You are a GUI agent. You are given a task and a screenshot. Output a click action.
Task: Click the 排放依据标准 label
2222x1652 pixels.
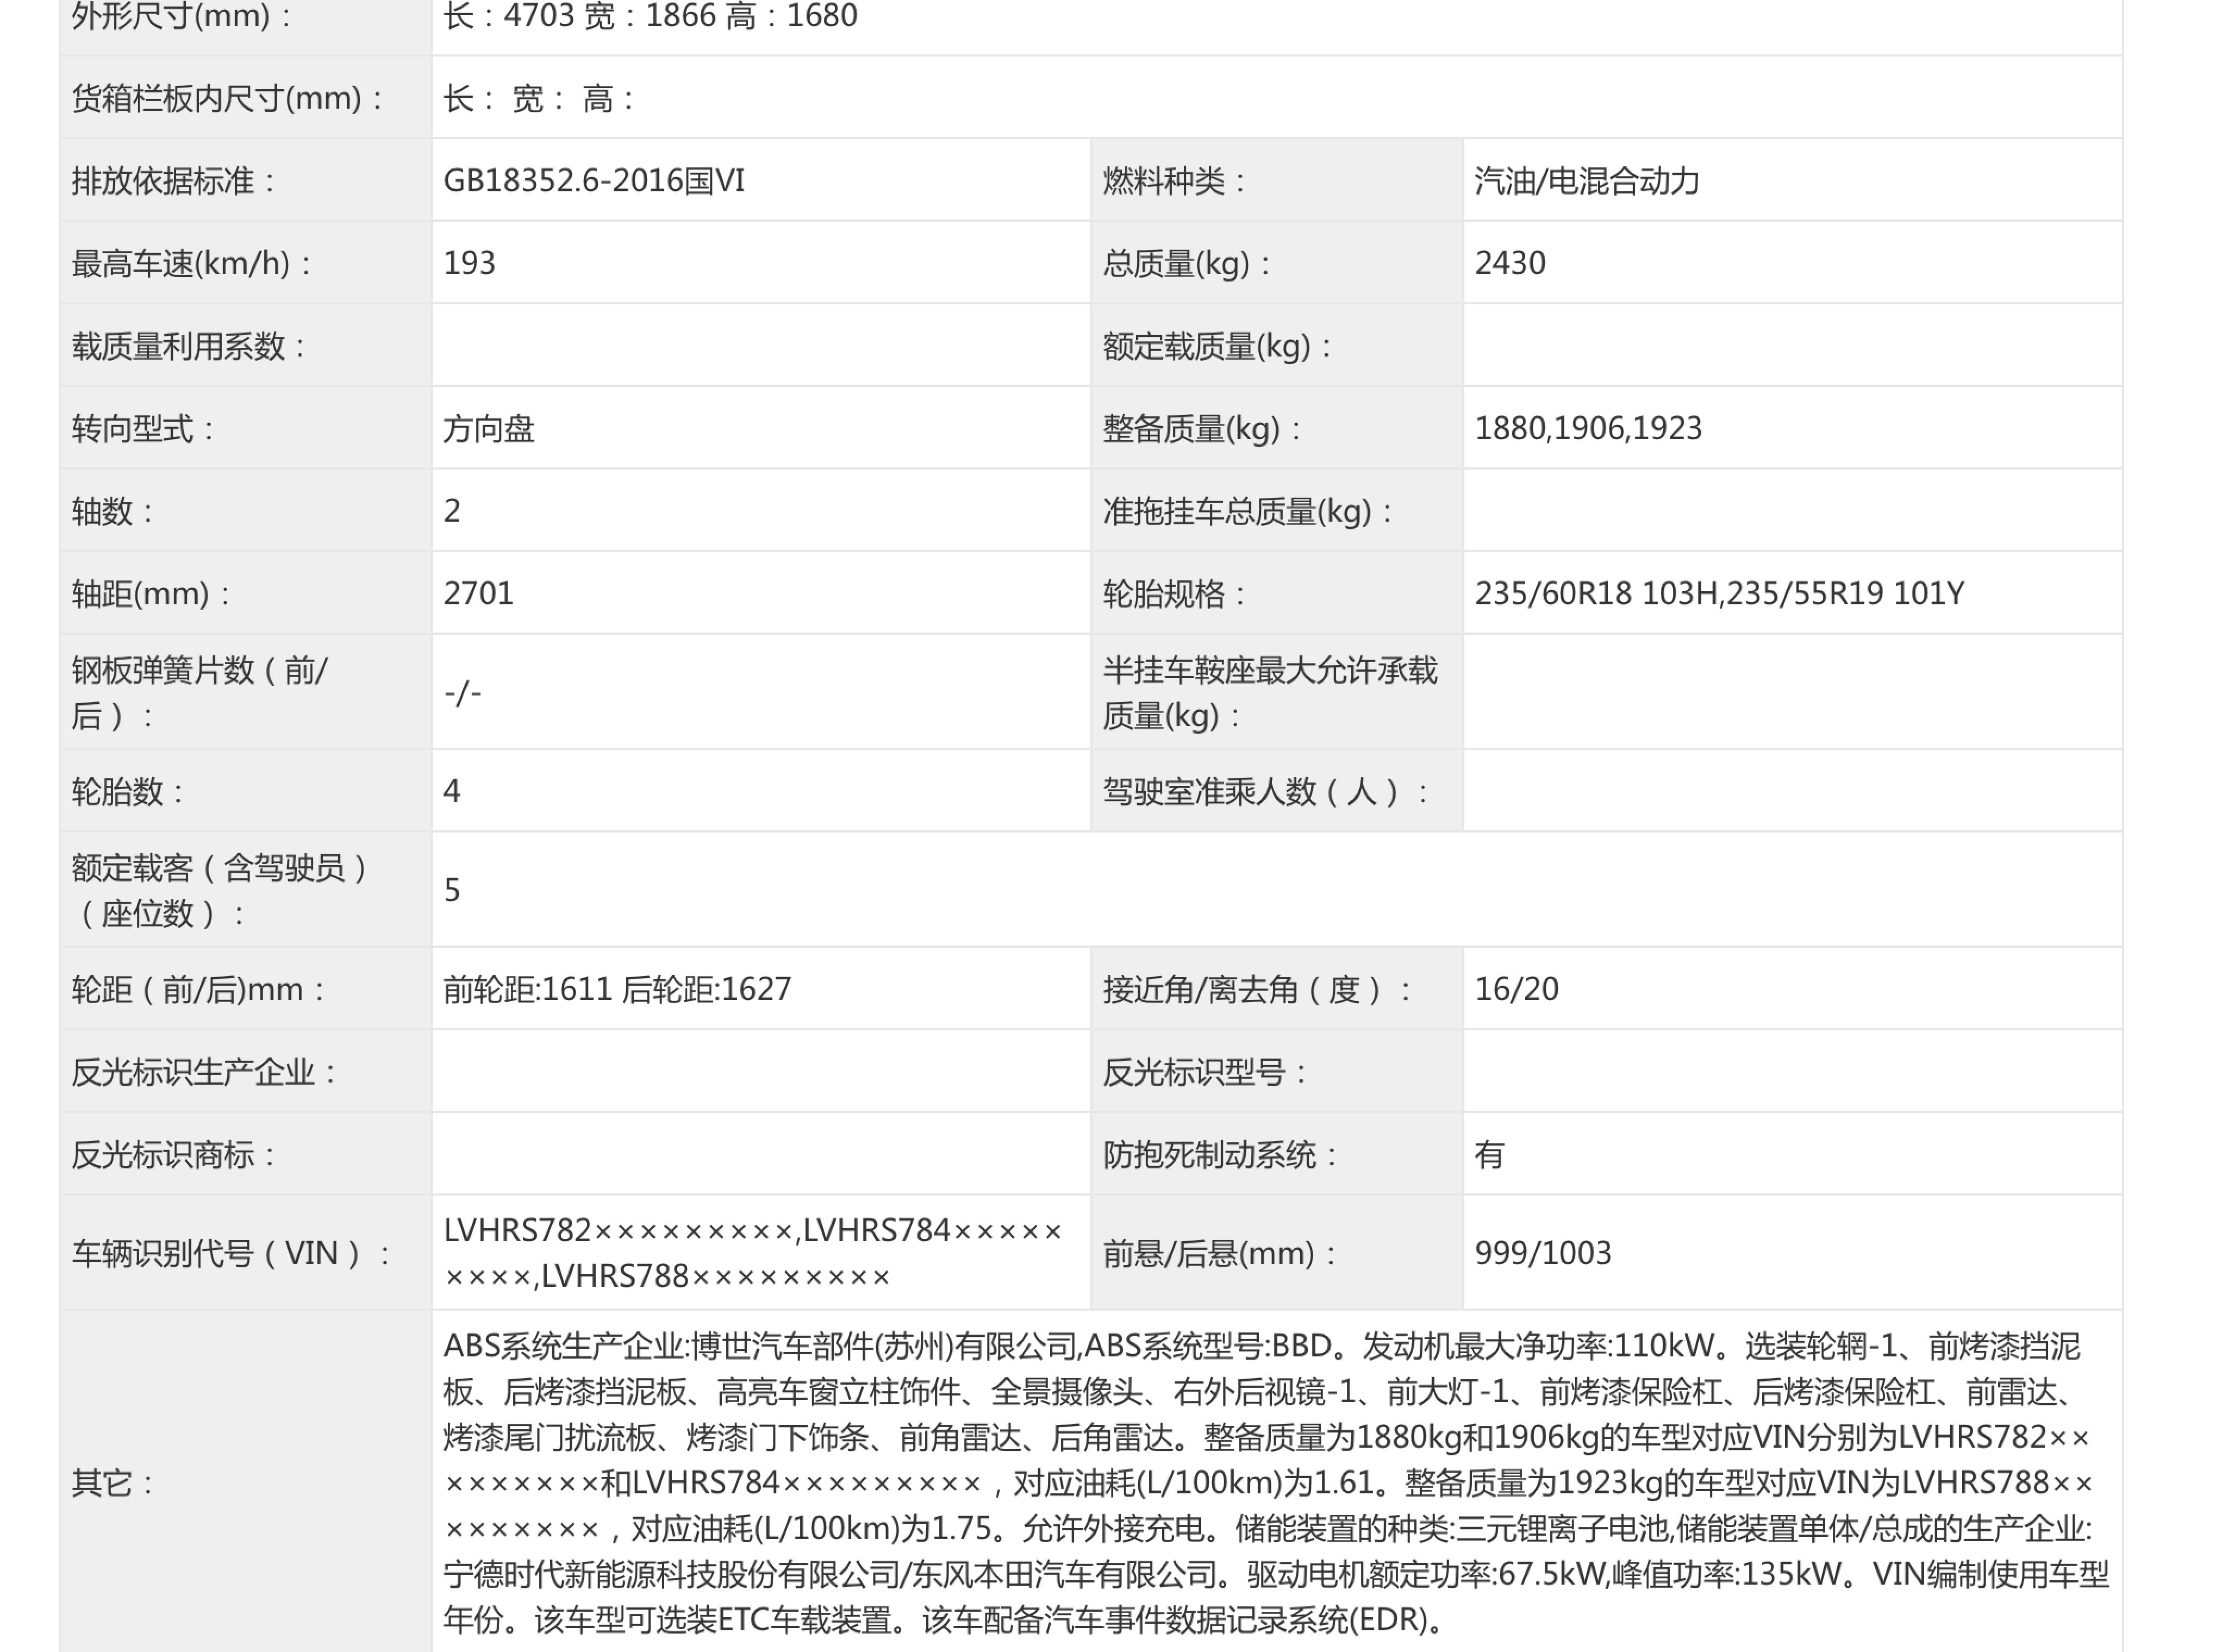pos(173,181)
